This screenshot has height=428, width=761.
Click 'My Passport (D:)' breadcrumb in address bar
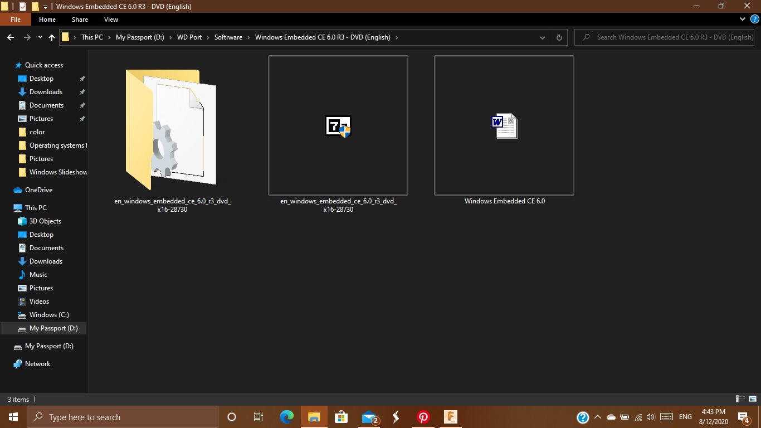pos(140,37)
